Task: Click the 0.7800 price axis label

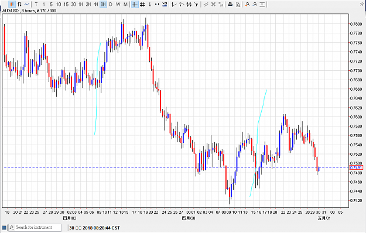Action: 356,24
